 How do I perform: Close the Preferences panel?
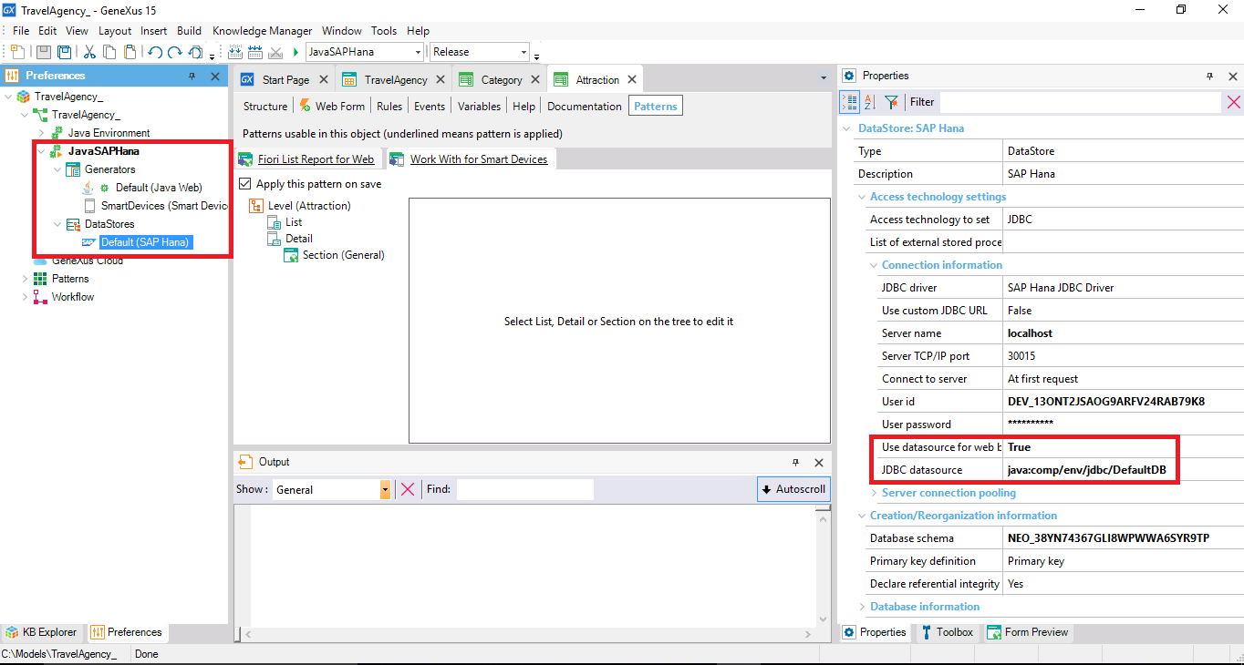[x=215, y=77]
